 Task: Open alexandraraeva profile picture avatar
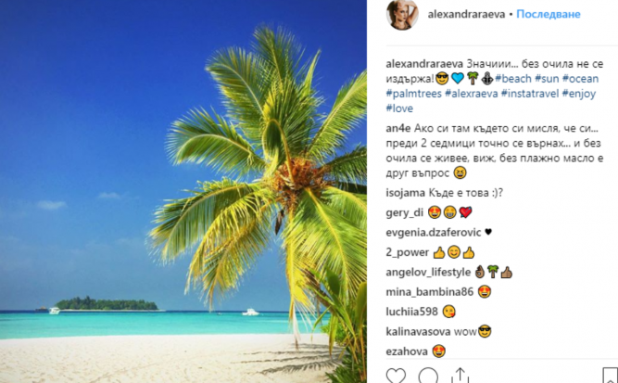402,15
